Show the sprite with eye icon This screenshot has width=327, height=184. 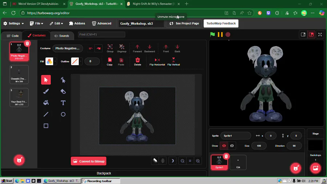pos(224,146)
